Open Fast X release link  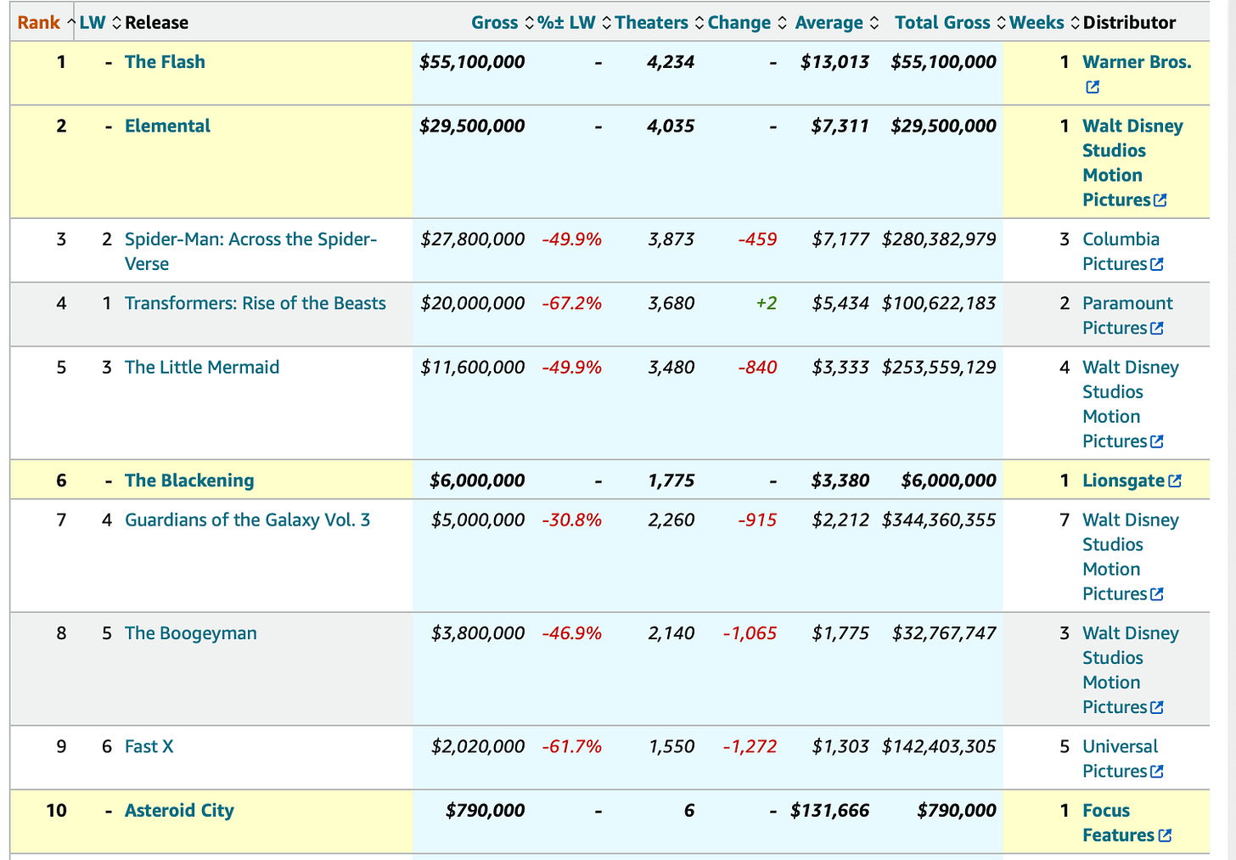tap(149, 746)
